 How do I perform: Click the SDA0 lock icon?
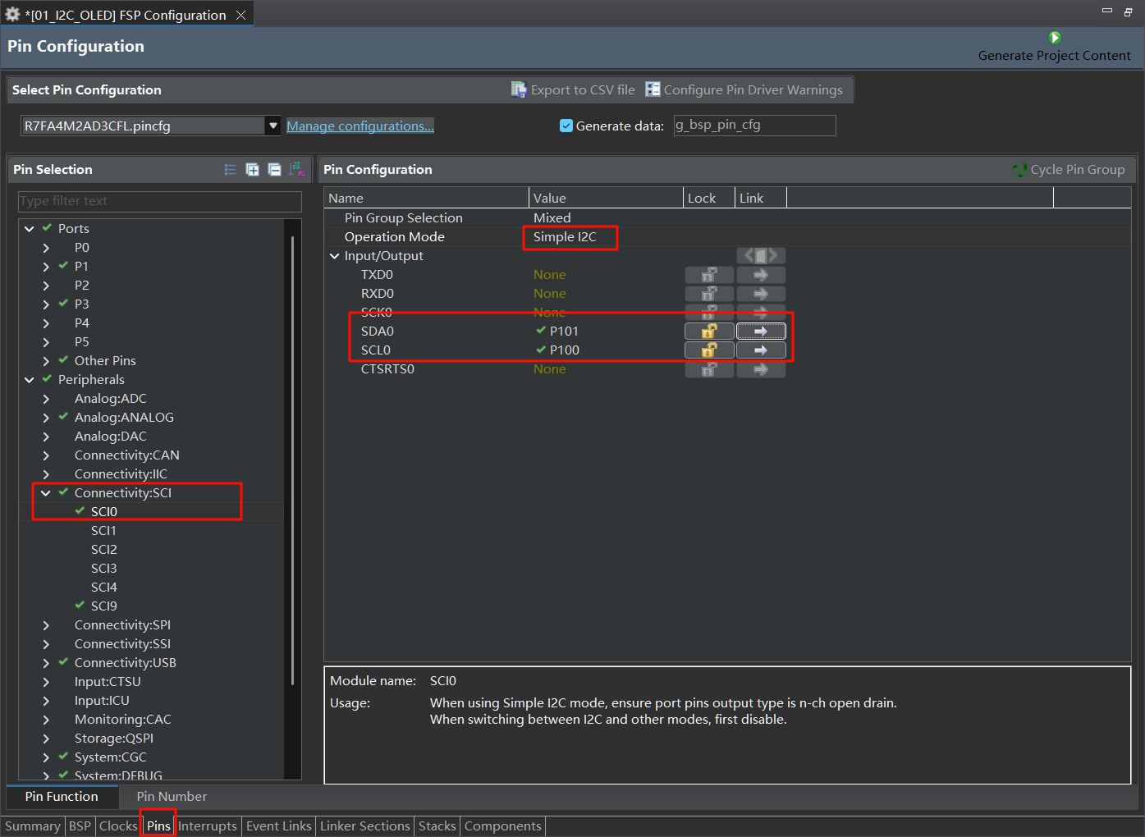click(709, 331)
